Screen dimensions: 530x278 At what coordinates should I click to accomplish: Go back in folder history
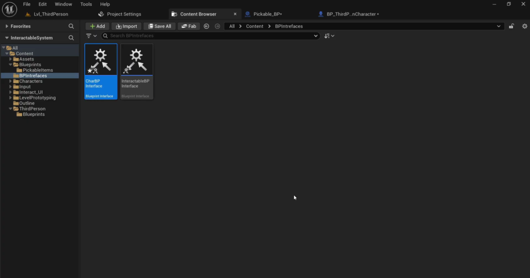(207, 26)
